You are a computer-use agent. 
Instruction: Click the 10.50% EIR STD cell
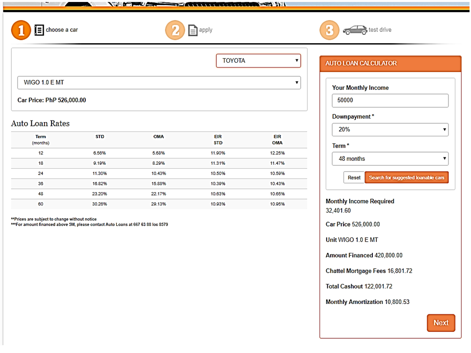218,174
